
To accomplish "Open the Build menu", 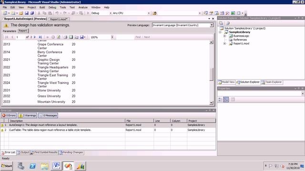I will pos(42,8).
